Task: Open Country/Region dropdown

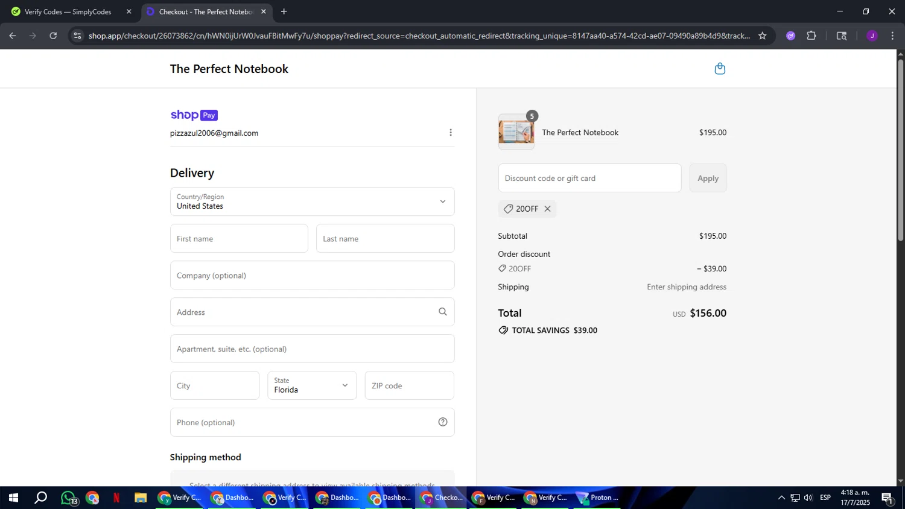Action: pos(312,201)
